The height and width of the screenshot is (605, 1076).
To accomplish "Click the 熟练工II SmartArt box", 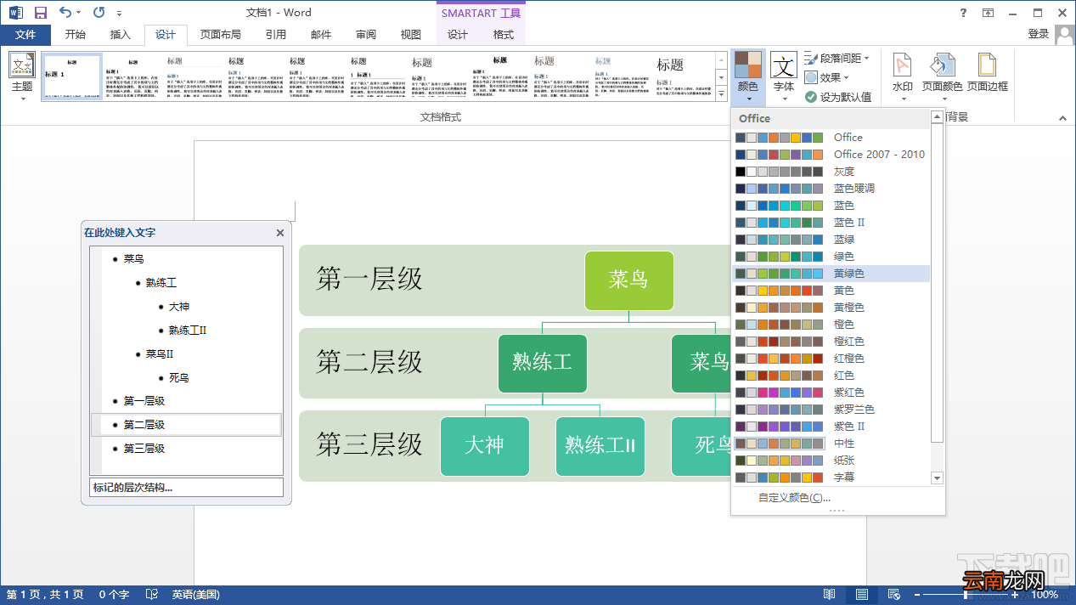I will point(600,446).
